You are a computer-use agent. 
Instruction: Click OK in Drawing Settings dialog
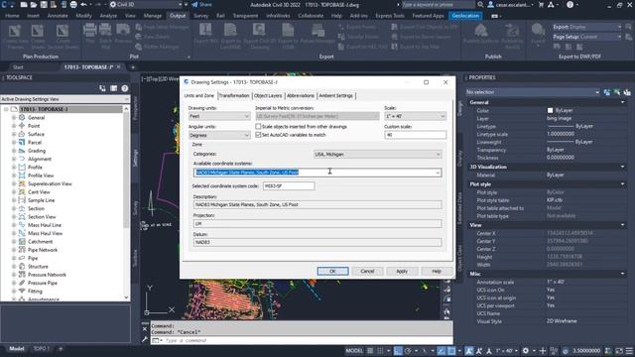332,271
